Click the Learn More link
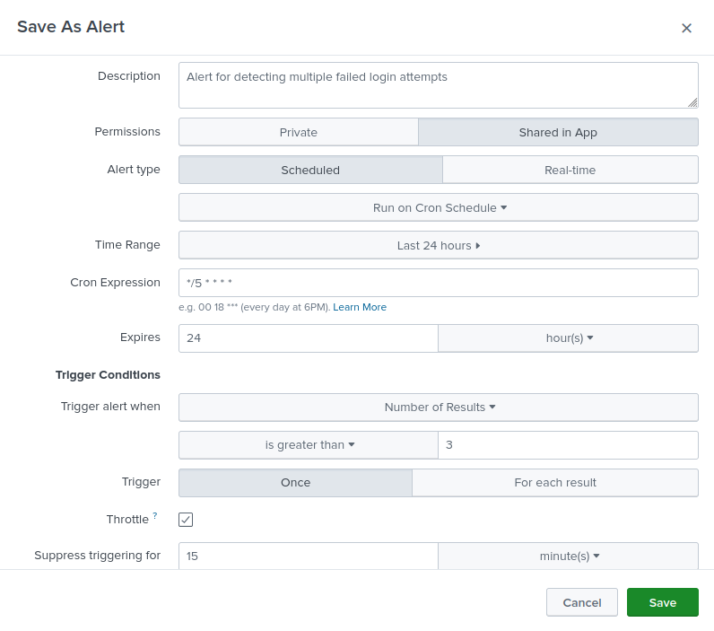 pos(360,307)
